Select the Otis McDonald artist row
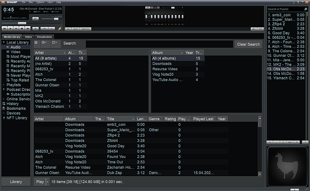 (x=60, y=101)
